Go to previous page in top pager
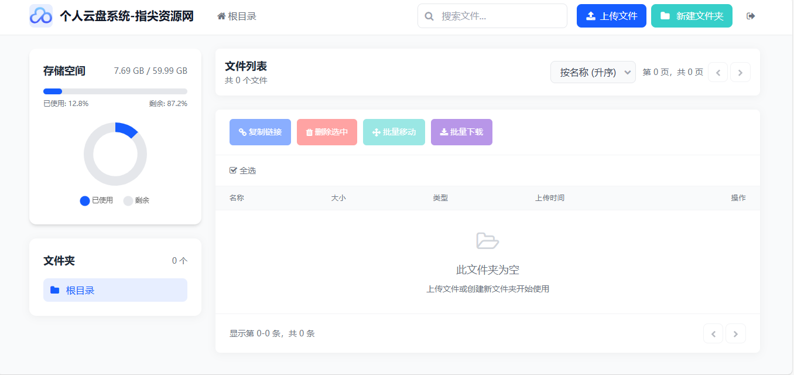This screenshot has height=375, width=794. click(x=718, y=73)
